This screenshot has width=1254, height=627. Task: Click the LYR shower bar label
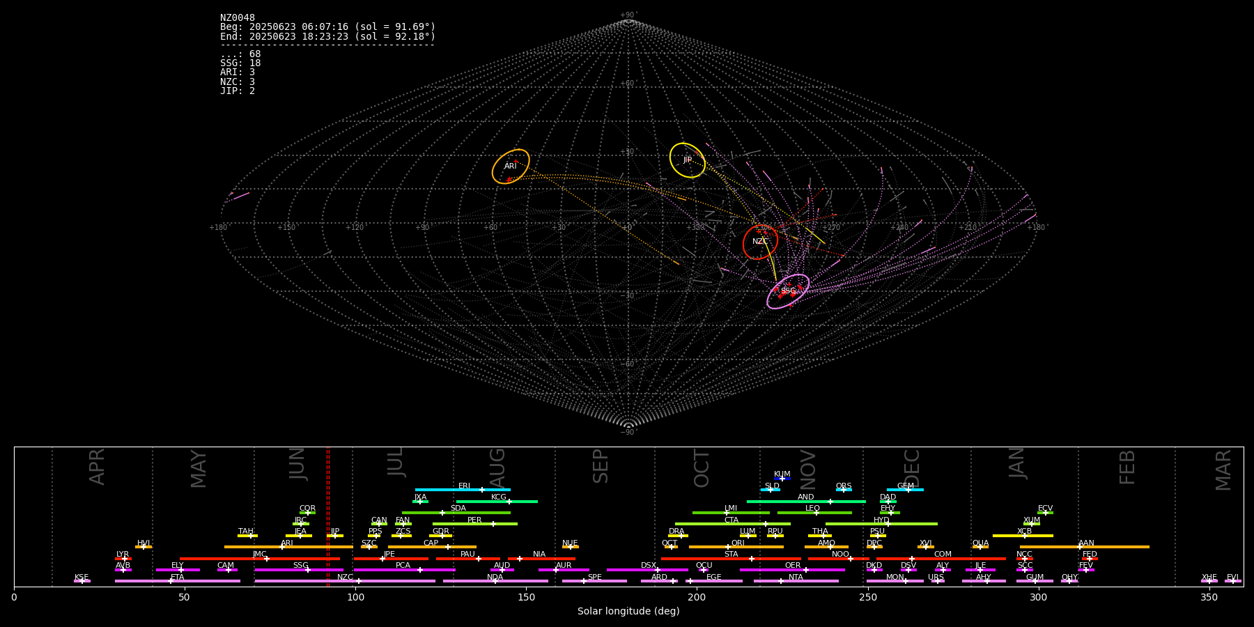click(123, 555)
